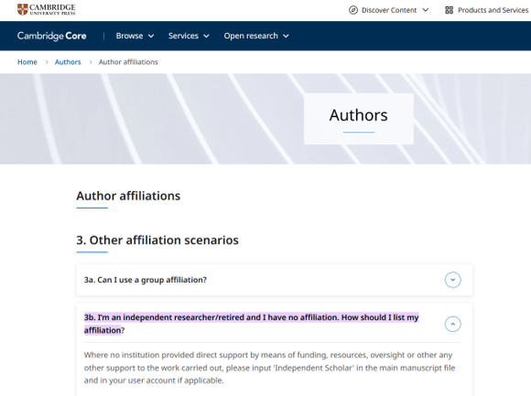
Task: Open the Services dropdown menu
Action: point(189,36)
